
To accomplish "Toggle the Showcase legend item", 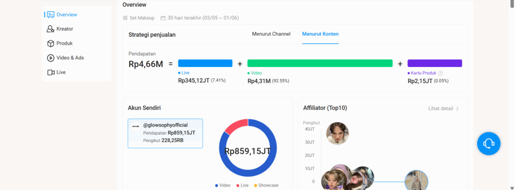I will tap(266, 185).
